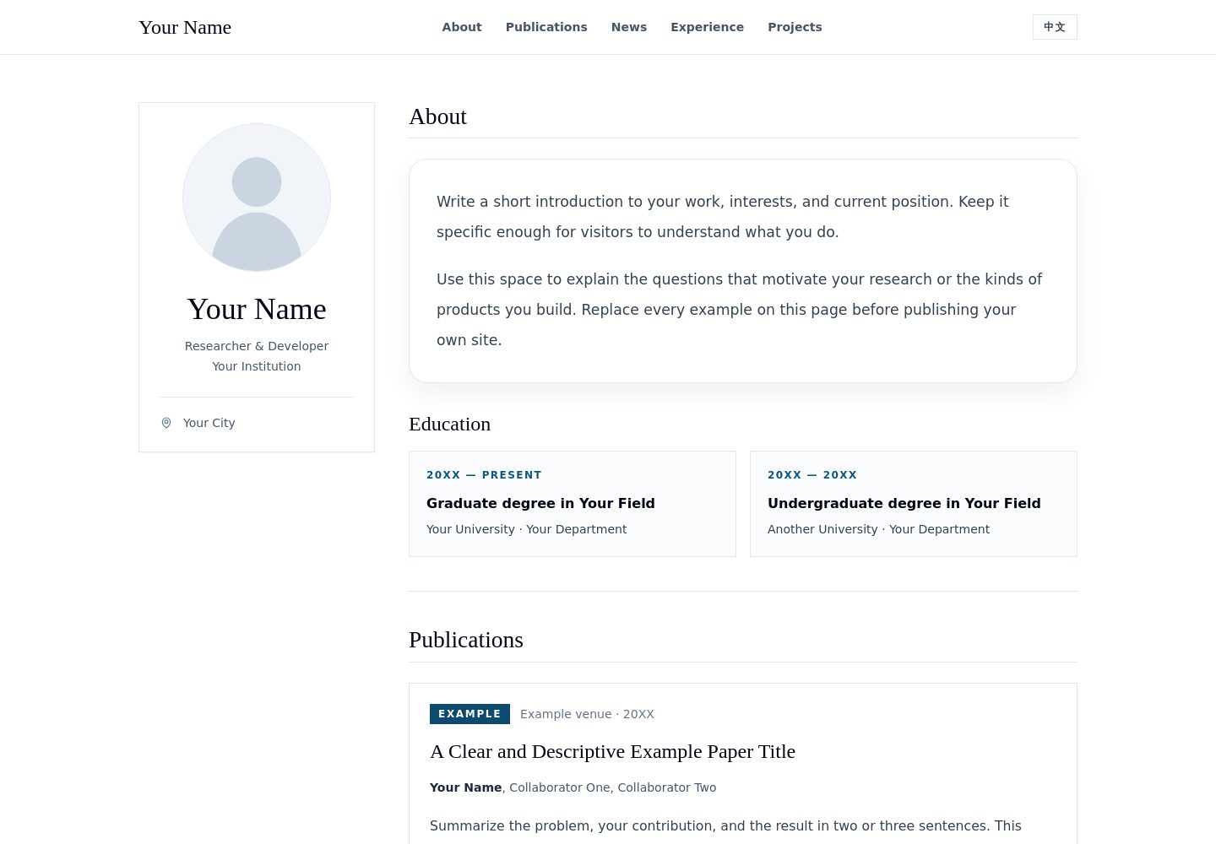Select the Graduate degree in Your Field card

pyautogui.click(x=573, y=504)
